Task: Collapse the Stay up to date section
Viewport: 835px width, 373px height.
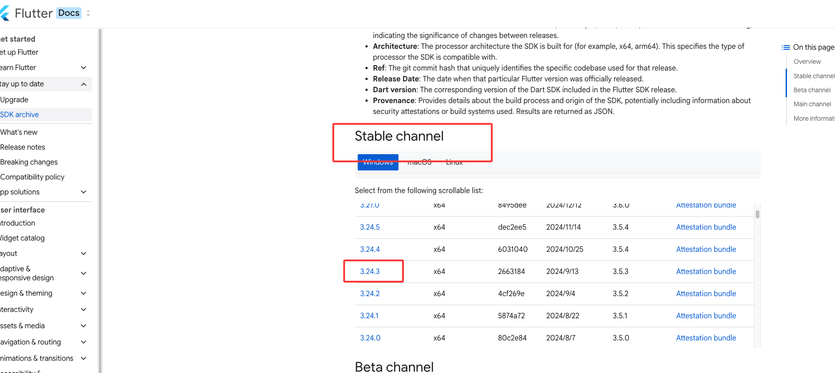Action: click(83, 84)
